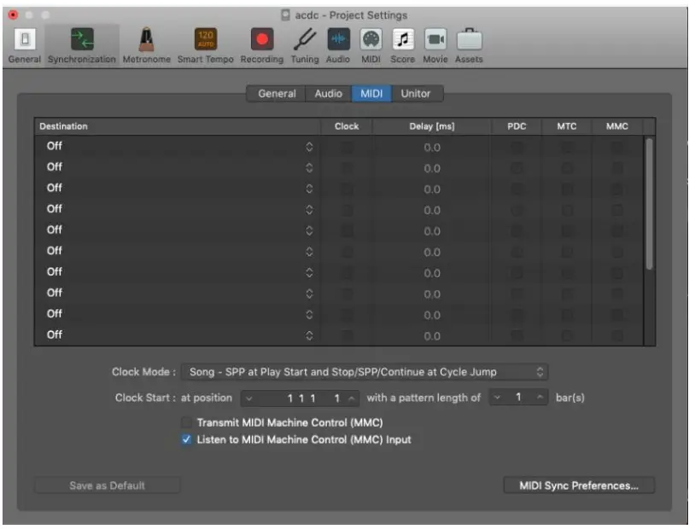Image resolution: width=689 pixels, height=529 pixels.
Task: Switch to the Audio sync tab
Action: [x=328, y=94]
